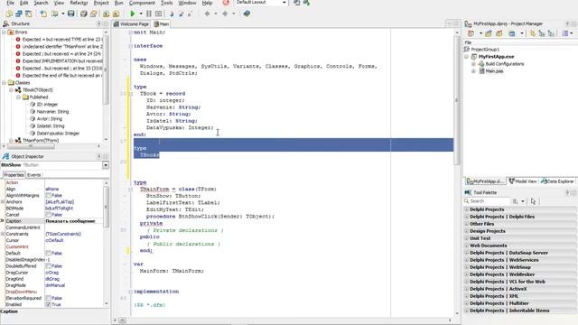Expand the Constraints property
This screenshot has width=578, height=325.
coord(3,234)
